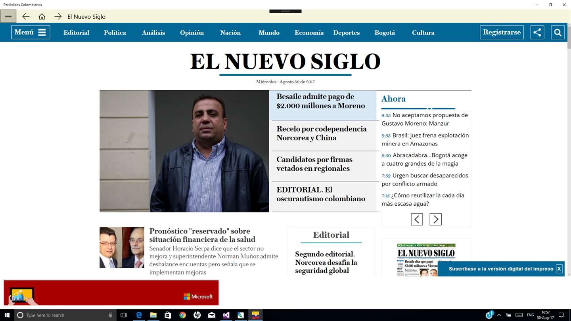Click the Registrarse button
Viewport: 571px width, 321px height.
click(502, 32)
